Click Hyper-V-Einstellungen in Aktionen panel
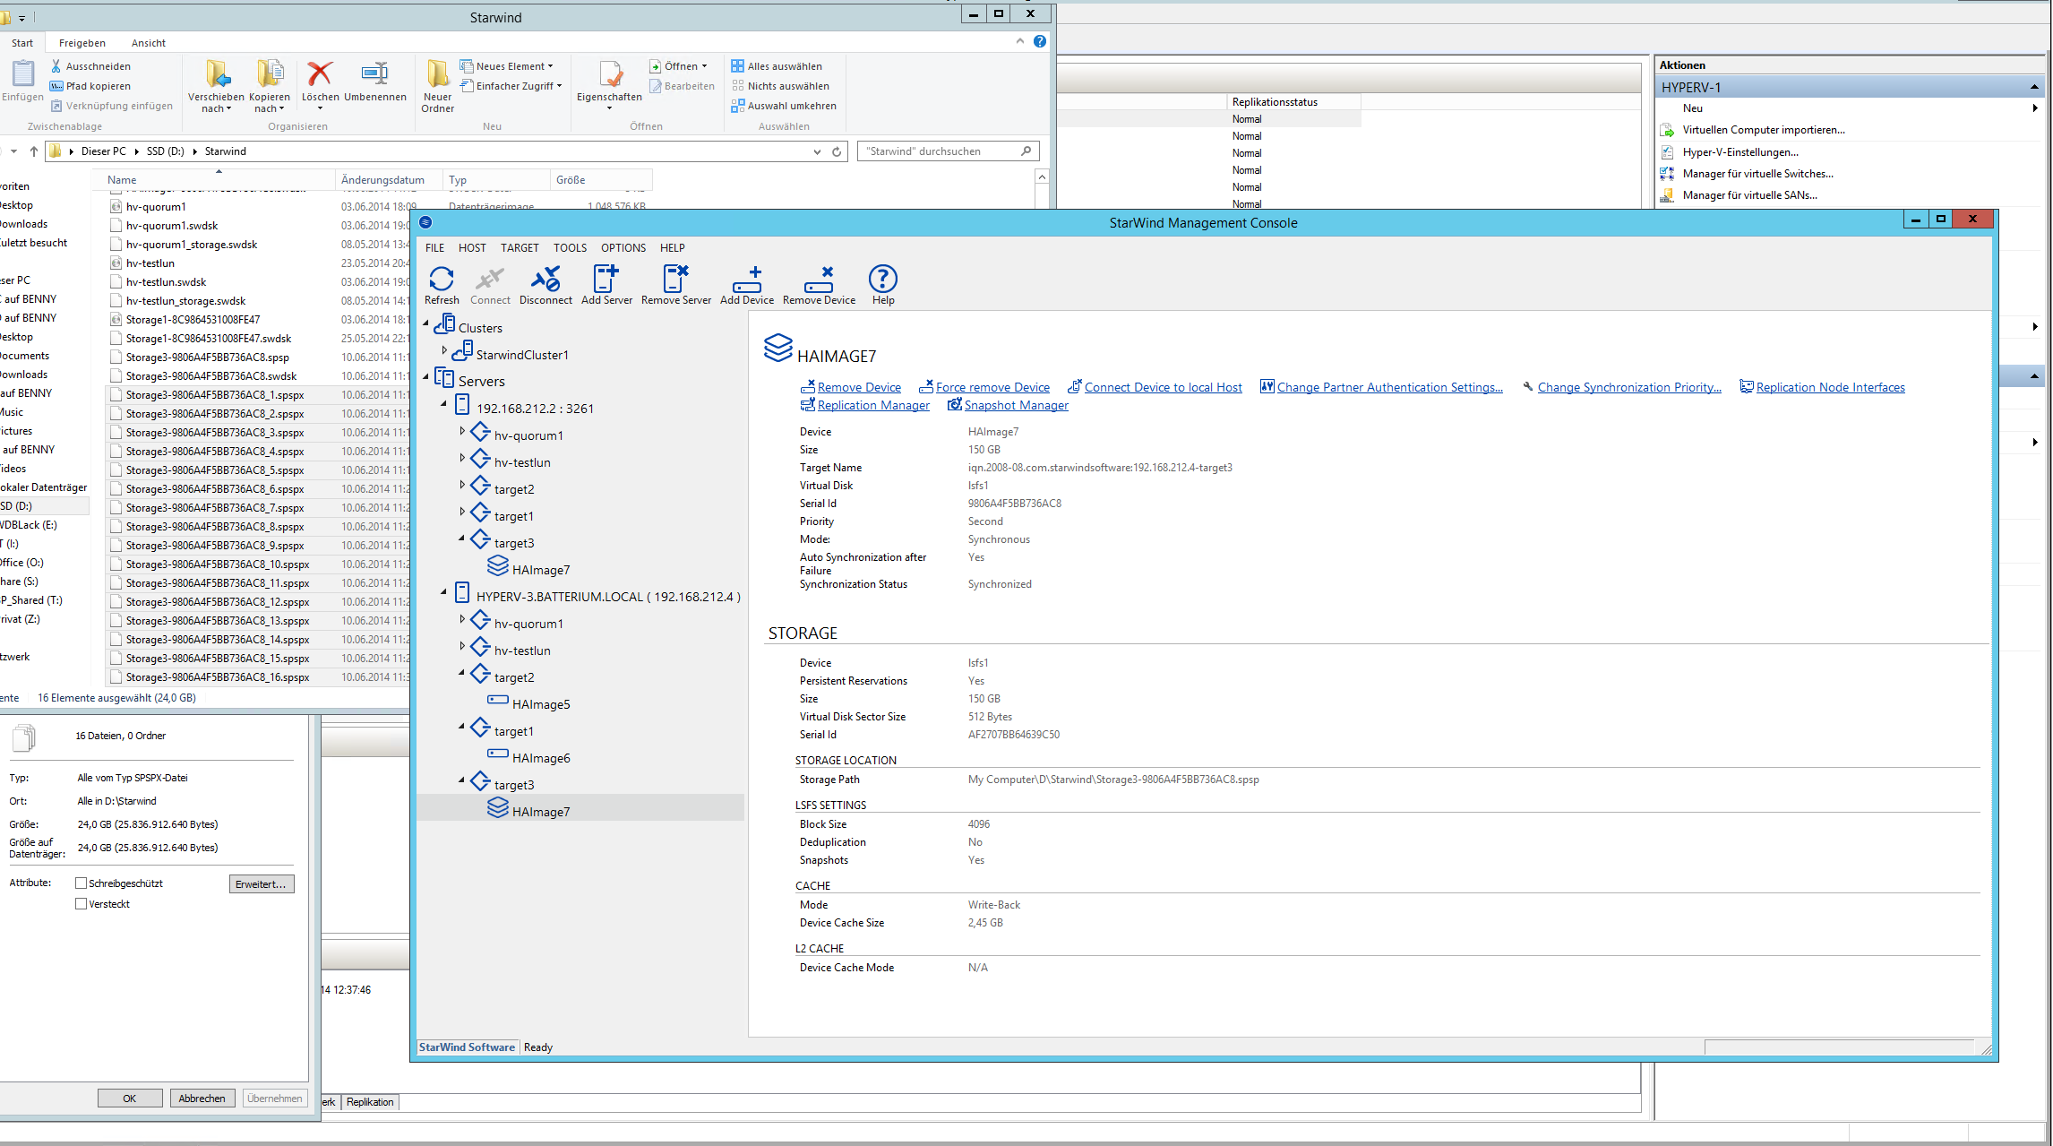The image size is (2053, 1146). (1739, 152)
